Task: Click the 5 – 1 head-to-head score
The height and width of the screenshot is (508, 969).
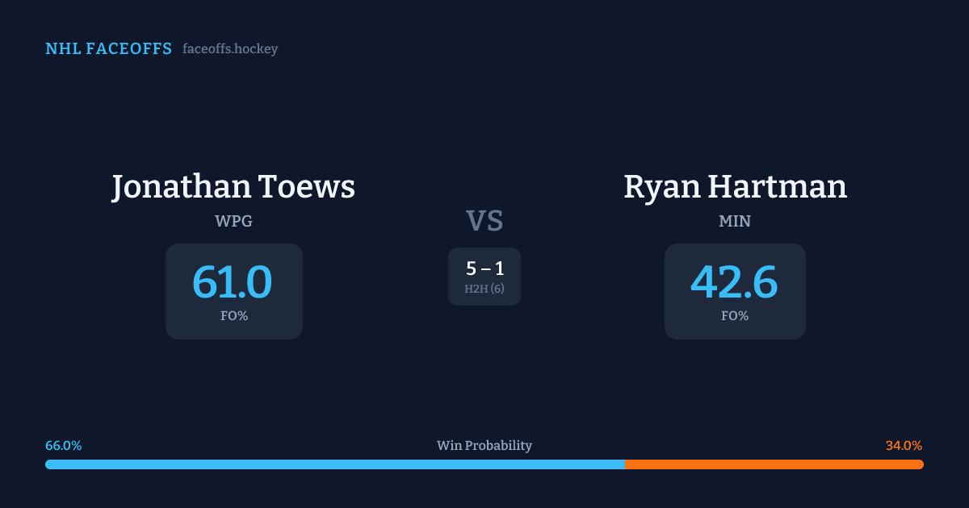Action: (x=484, y=269)
